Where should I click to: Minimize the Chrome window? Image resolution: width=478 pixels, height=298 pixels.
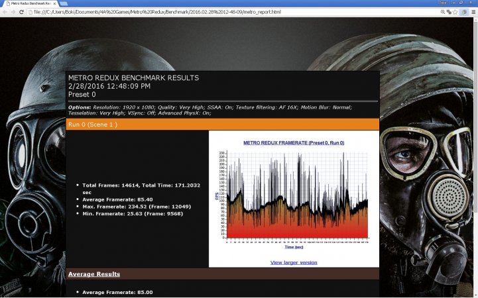coord(454,3)
